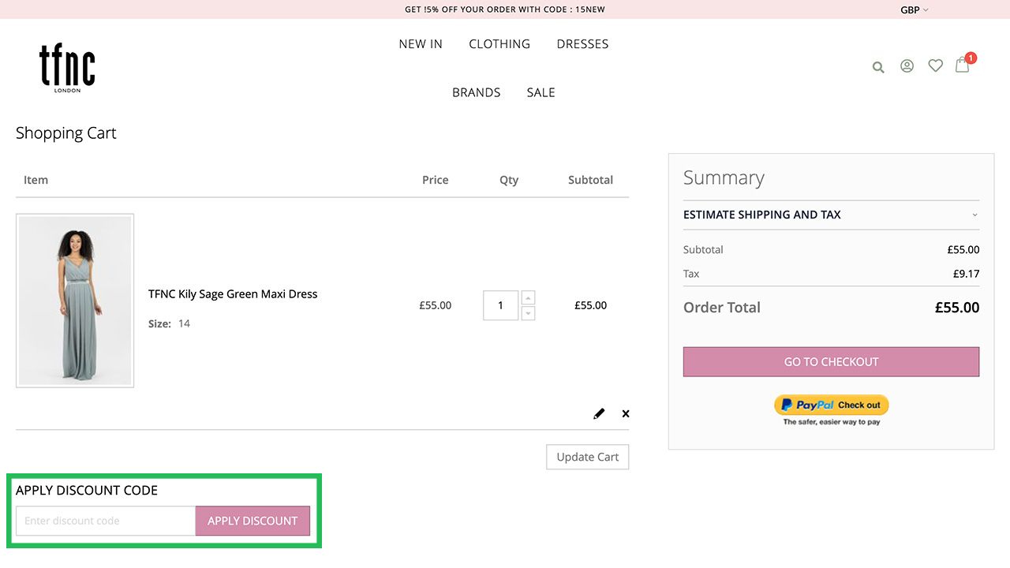Open the GBP currency dropdown

point(915,9)
